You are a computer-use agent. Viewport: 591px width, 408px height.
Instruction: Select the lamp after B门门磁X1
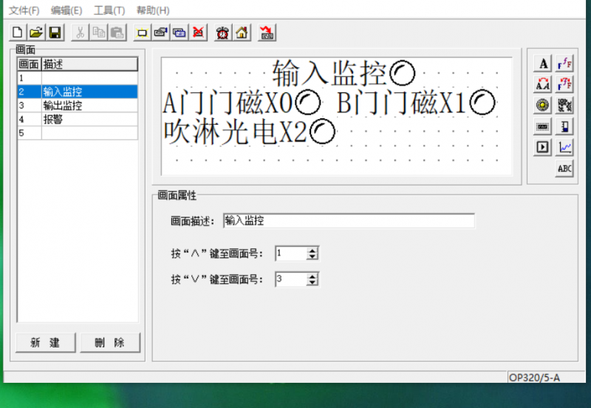(x=482, y=103)
